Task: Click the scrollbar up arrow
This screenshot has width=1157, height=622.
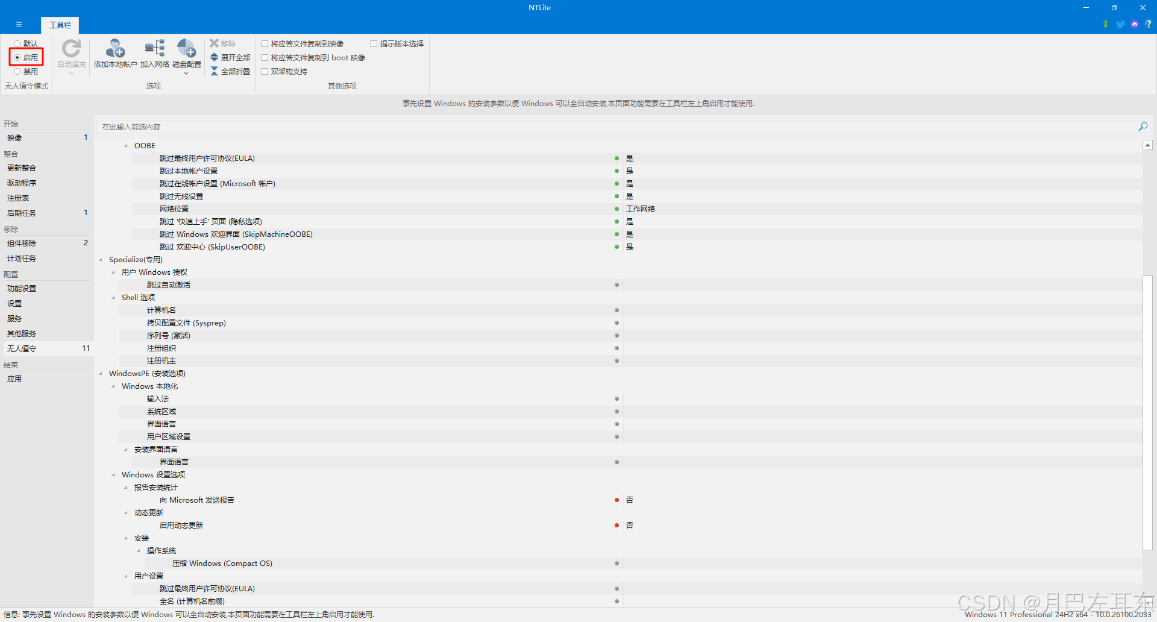Action: coord(1147,145)
